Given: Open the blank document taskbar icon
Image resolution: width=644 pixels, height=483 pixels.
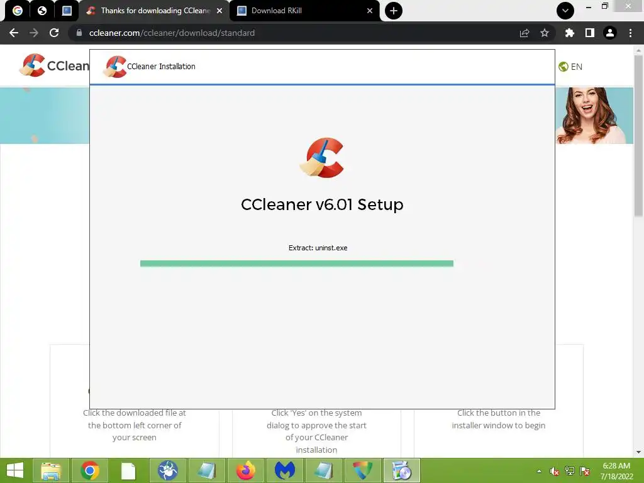Looking at the screenshot, I should coord(128,470).
